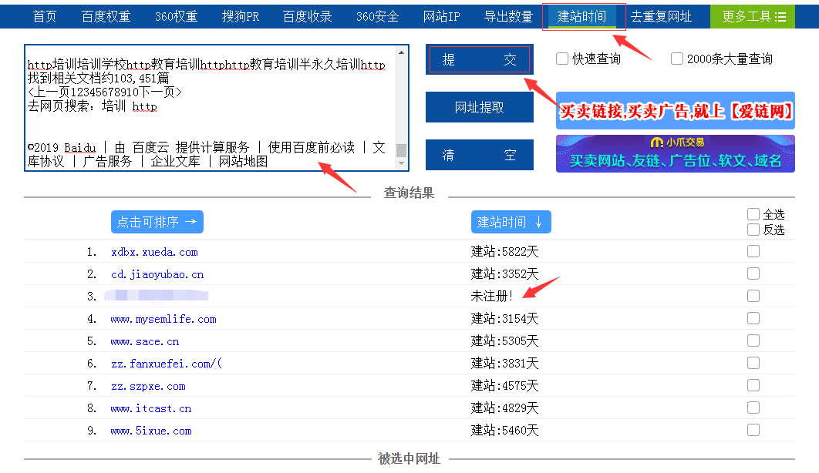Enable 快速查询 checkbox
Viewport: 819px width, 473px height.
[562, 59]
